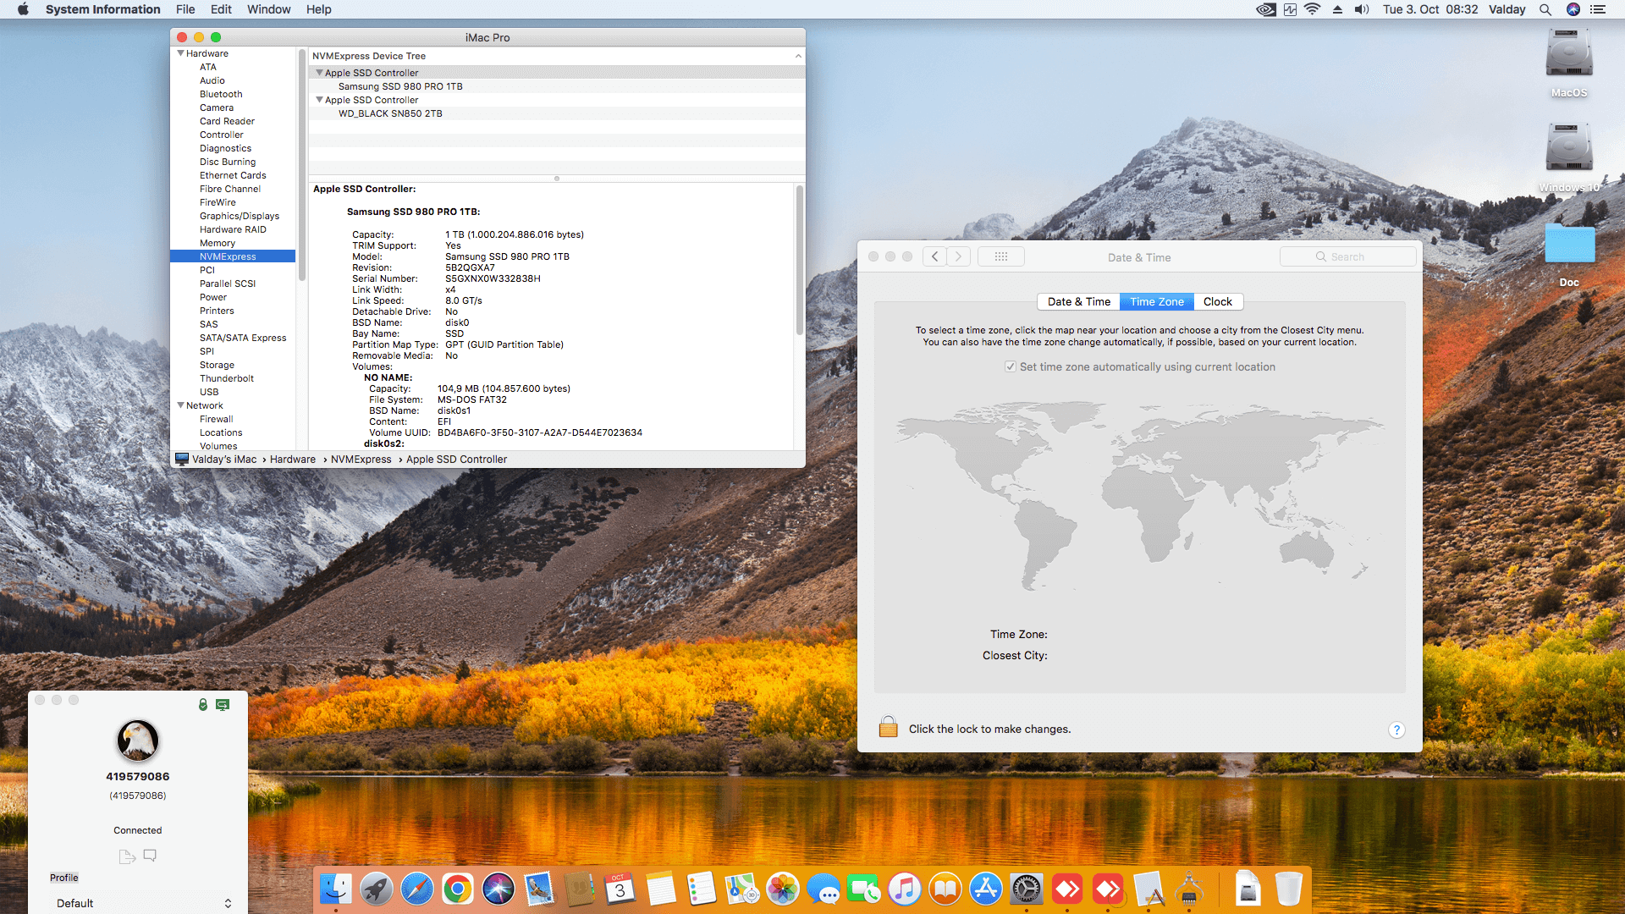
Task: Open Contacts book in the Dock
Action: click(580, 889)
